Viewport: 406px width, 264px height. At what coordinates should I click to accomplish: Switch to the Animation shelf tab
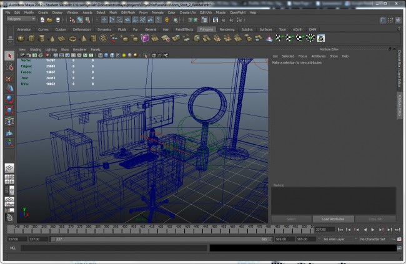(x=24, y=29)
